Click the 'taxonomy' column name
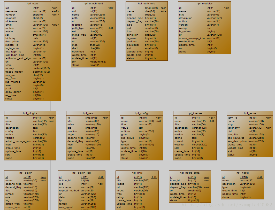 click(234, 128)
